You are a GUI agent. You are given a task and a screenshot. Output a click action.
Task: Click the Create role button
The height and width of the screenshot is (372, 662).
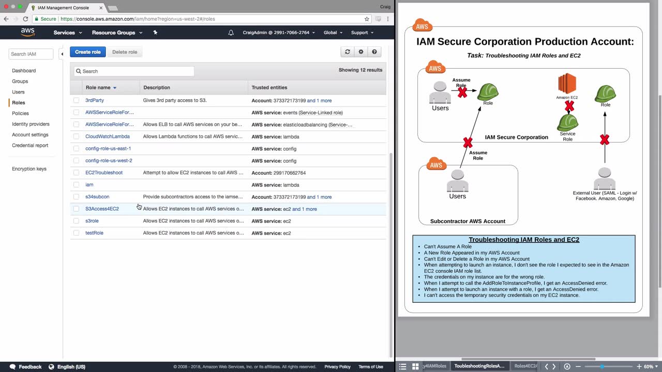(88, 52)
